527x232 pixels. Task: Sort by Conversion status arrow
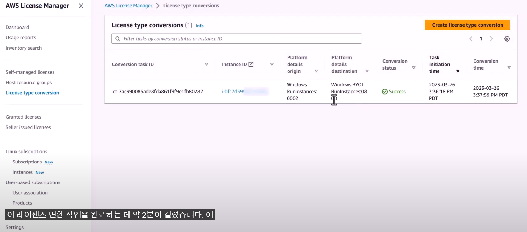(x=414, y=68)
